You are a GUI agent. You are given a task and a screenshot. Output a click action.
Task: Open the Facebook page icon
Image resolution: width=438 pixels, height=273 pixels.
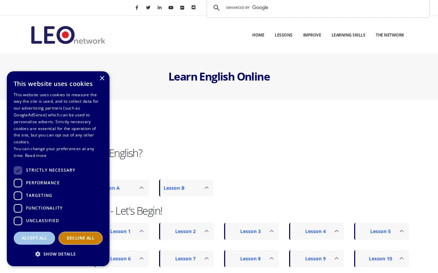(137, 8)
